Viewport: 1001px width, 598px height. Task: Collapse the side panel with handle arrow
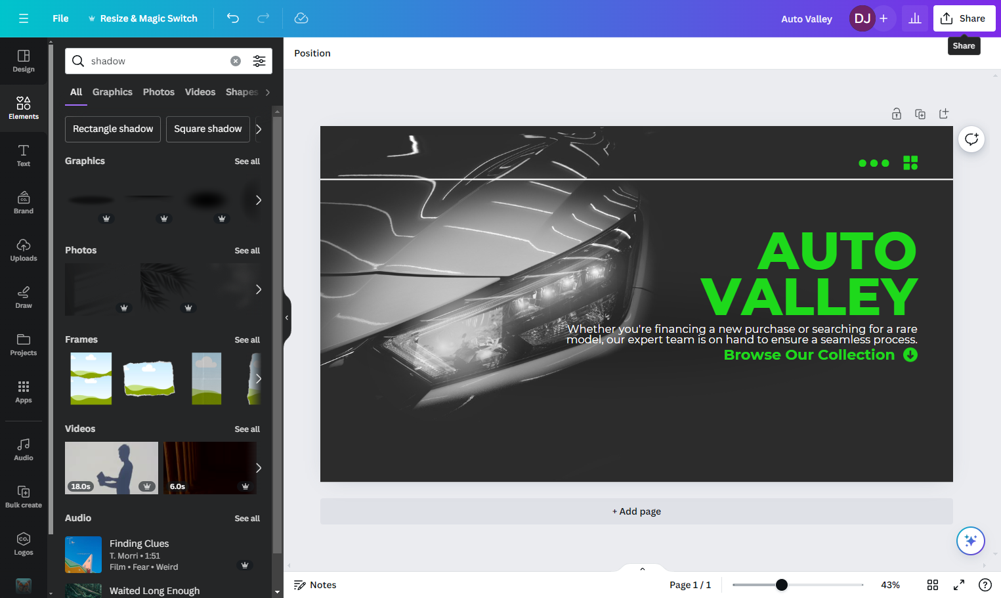coord(287,318)
